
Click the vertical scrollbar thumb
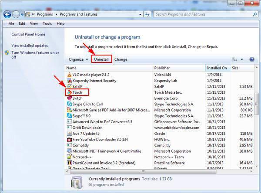(256, 104)
